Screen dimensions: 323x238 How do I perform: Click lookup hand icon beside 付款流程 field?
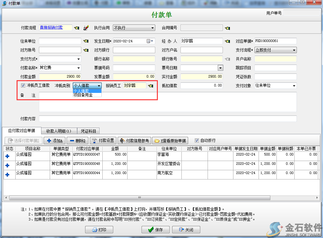[77, 28]
